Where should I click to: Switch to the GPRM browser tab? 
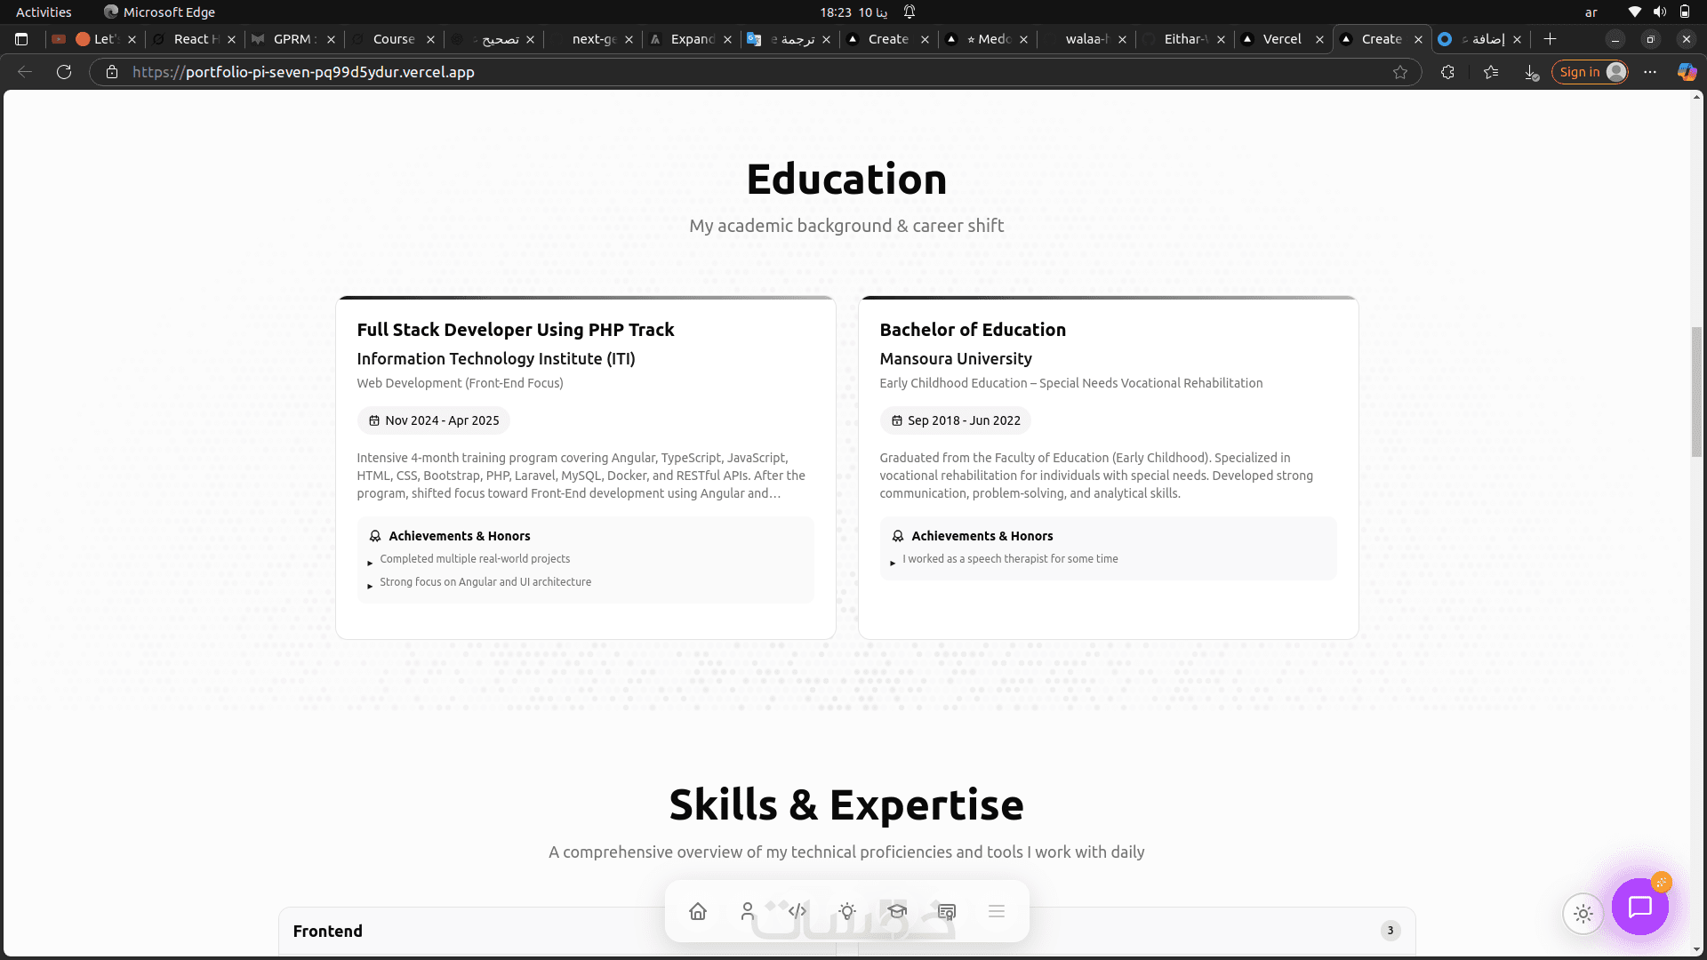coord(292,39)
